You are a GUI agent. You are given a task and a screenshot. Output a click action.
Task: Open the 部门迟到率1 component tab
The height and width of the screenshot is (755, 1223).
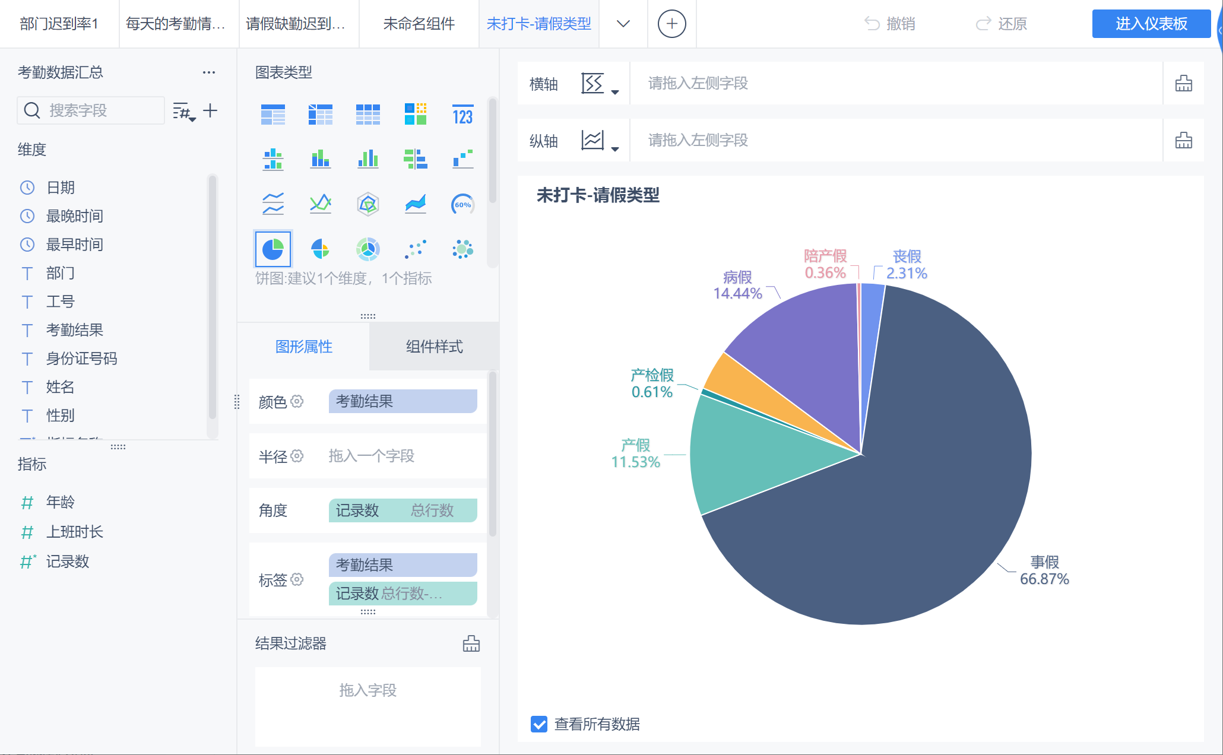59,24
